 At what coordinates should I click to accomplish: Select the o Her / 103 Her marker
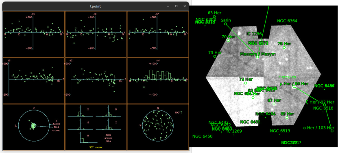[332, 131]
